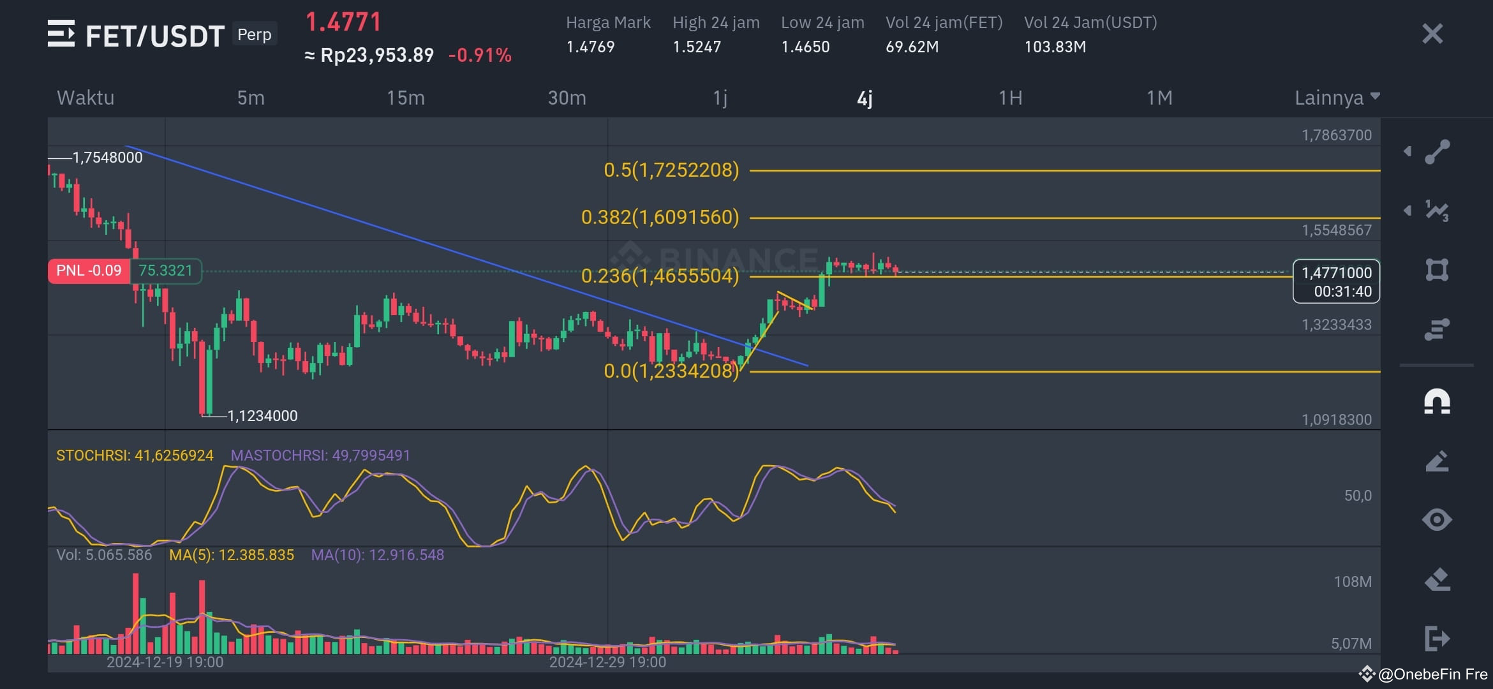Select the XABCD wave pattern tool

pos(1437,211)
